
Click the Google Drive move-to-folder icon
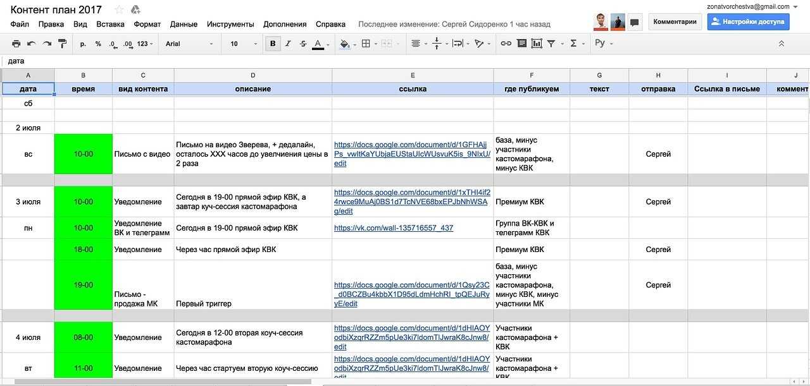coord(135,9)
